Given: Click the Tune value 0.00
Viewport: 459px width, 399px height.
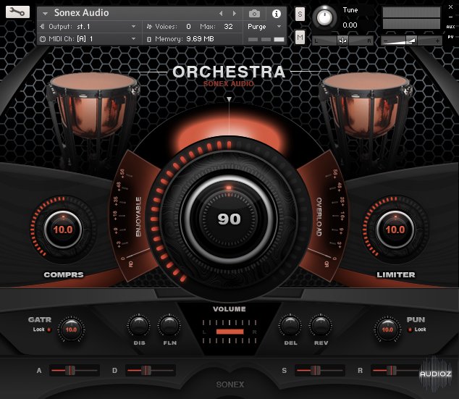Looking at the screenshot, I should point(350,25).
